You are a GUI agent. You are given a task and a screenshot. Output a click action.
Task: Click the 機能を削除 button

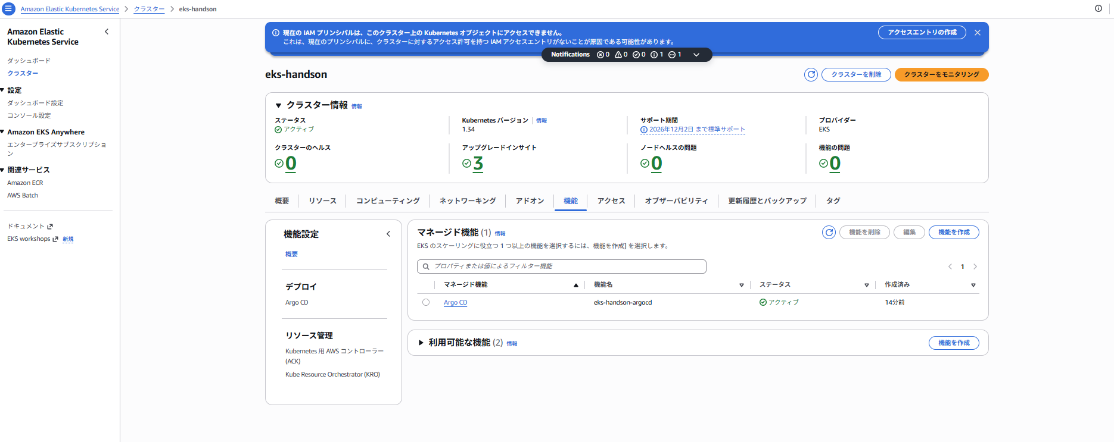point(864,233)
